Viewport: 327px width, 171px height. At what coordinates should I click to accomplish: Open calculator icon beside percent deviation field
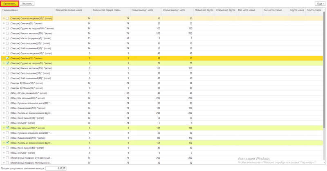tap(64, 168)
